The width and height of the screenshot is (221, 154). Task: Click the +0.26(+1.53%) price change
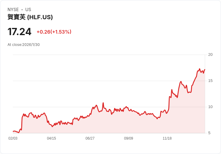[x=54, y=32]
